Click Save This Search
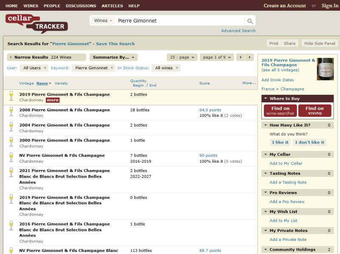Viewport: 340px width, 254px height. pos(115,44)
